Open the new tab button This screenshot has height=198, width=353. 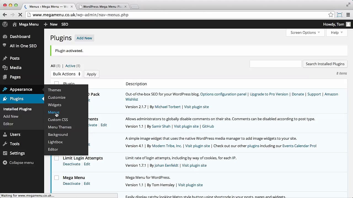[135, 6]
